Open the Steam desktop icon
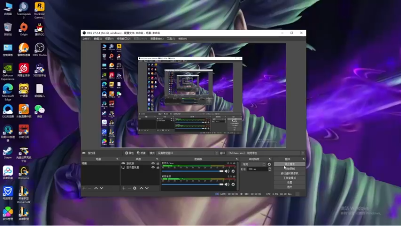 point(8,153)
